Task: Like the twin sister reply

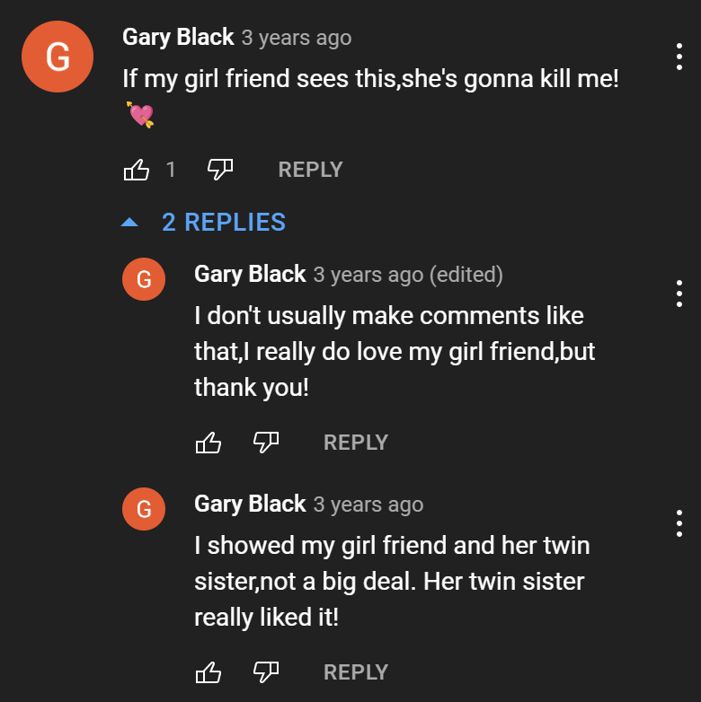Action: click(x=209, y=672)
